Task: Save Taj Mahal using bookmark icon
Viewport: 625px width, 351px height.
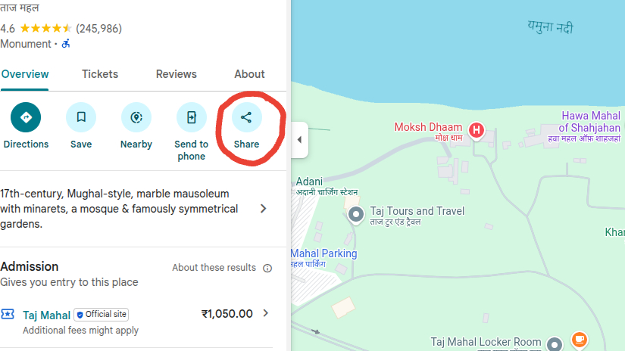Action: 81,117
